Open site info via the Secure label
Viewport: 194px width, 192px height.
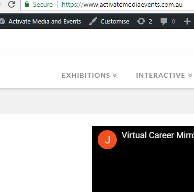pyautogui.click(x=43, y=4)
